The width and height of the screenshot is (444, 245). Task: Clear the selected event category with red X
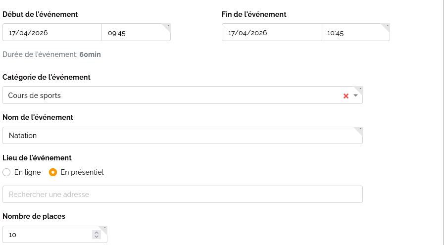pyautogui.click(x=346, y=96)
